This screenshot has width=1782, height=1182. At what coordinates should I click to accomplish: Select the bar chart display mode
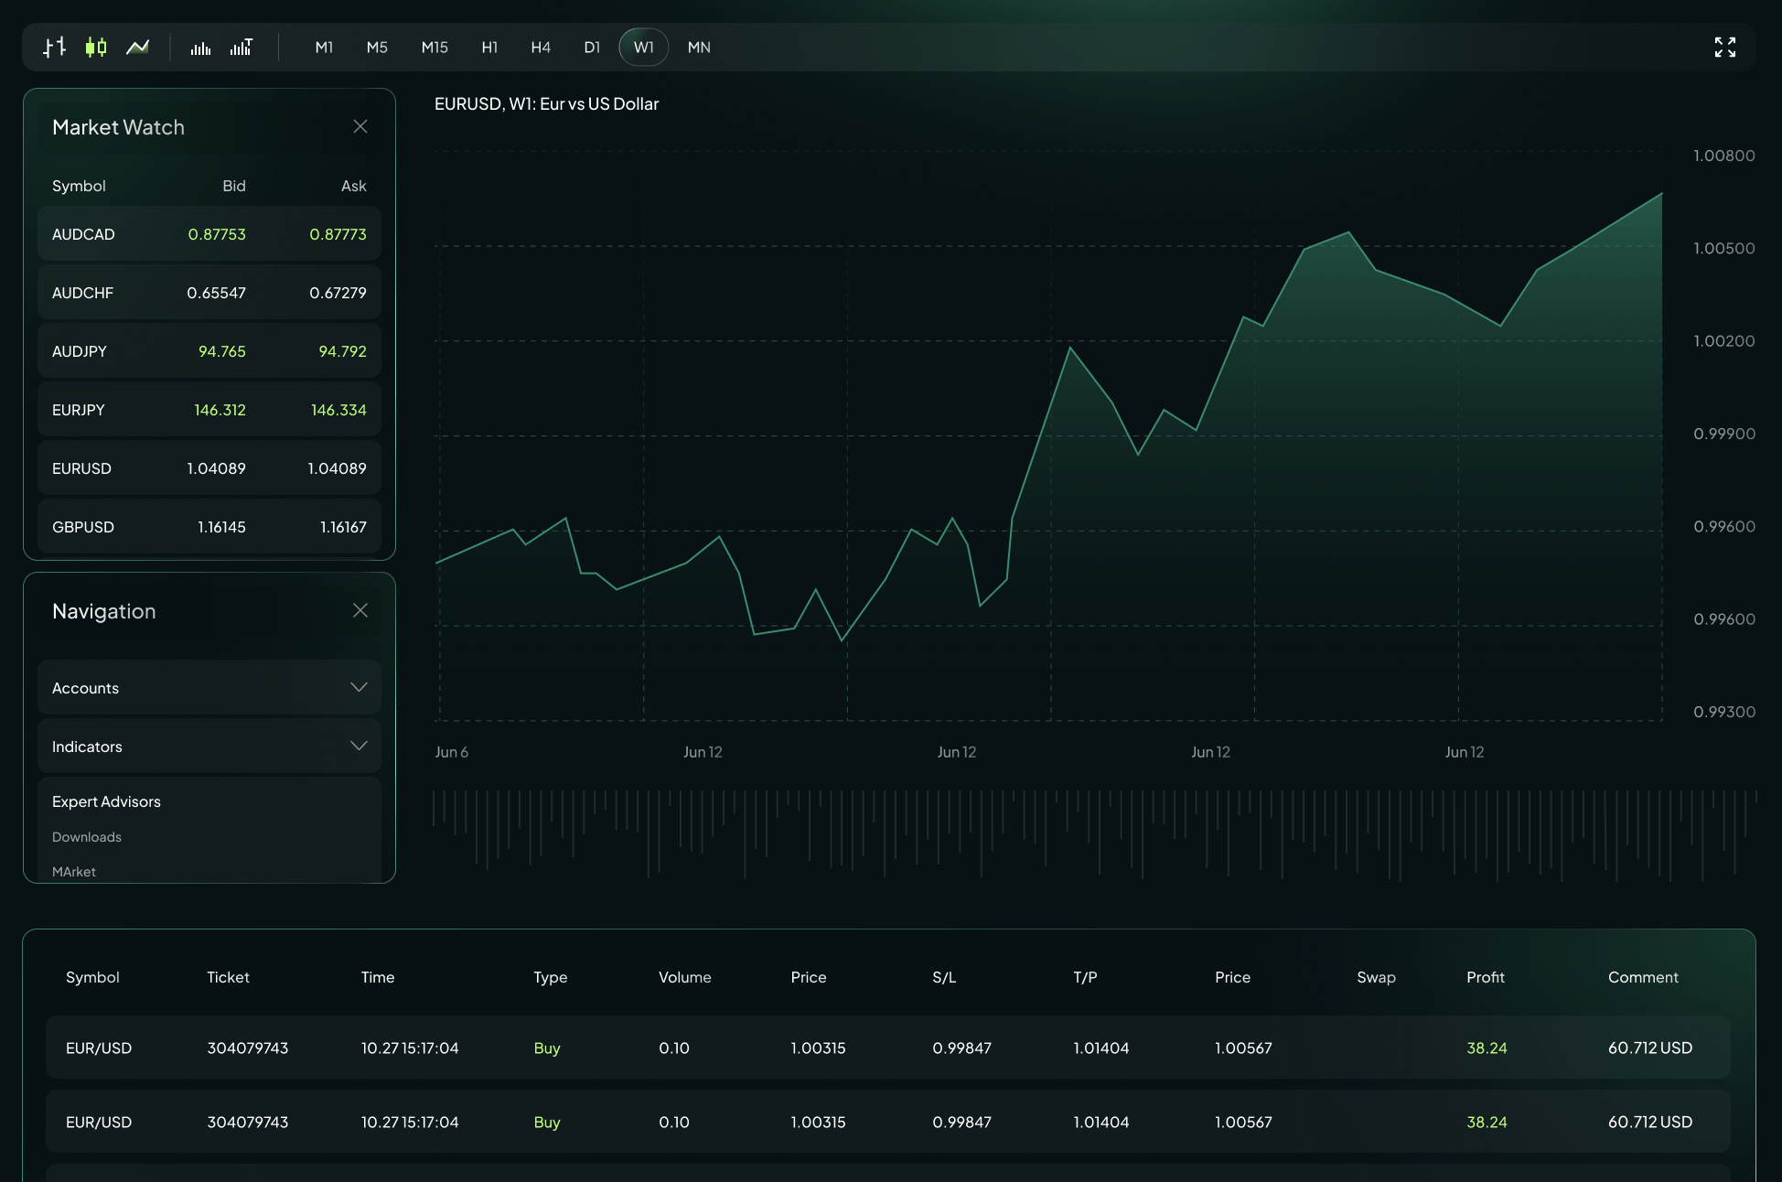[52, 47]
